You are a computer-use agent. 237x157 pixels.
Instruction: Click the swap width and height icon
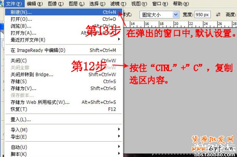218,15
